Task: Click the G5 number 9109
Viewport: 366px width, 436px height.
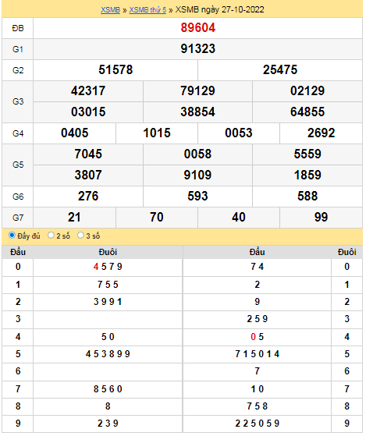Action: [x=197, y=175]
